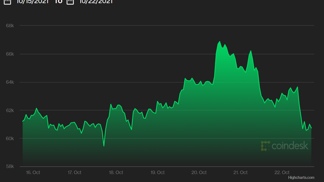Image resolution: width=324 pixels, height=182 pixels.
Task: Select the 22. Oct date label
Action: click(x=282, y=172)
